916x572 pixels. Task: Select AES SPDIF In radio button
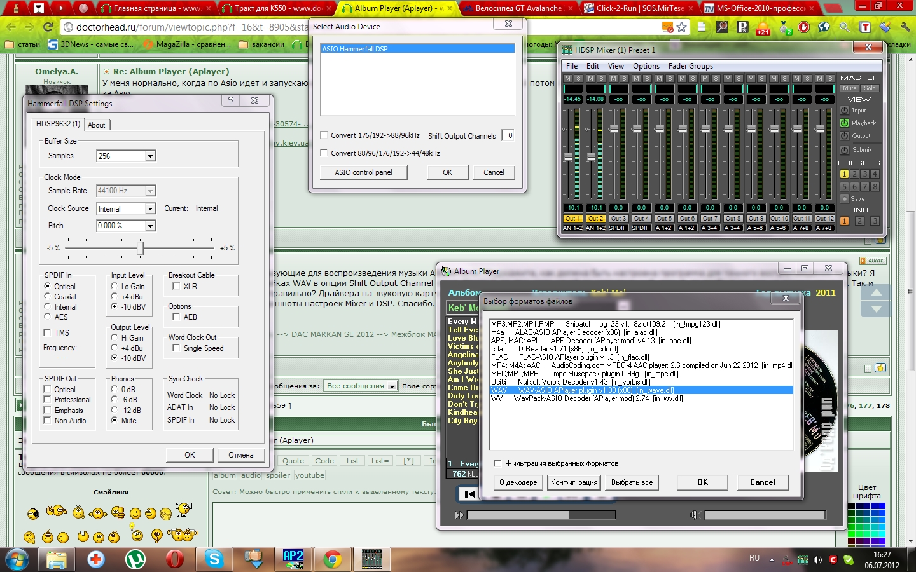(x=48, y=317)
